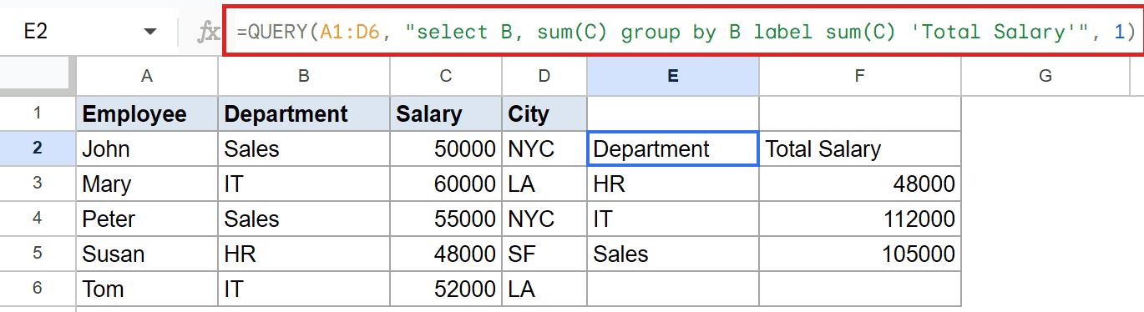Click the HR cell in column E
Viewport: 1144px width, 312px height.
coord(673,184)
